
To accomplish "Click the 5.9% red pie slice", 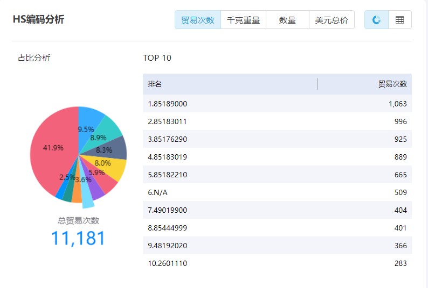I will click(x=105, y=181).
